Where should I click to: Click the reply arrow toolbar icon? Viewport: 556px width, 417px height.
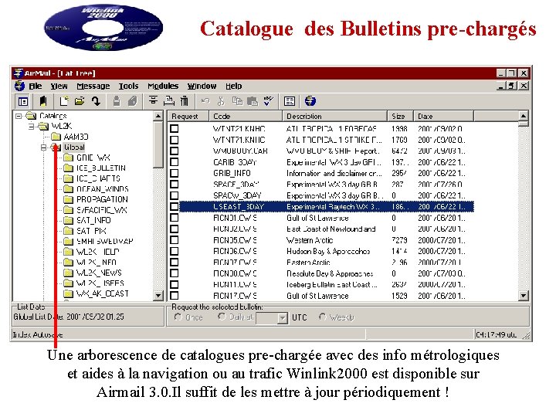point(96,101)
